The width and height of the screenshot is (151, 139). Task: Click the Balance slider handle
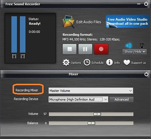point(91,123)
